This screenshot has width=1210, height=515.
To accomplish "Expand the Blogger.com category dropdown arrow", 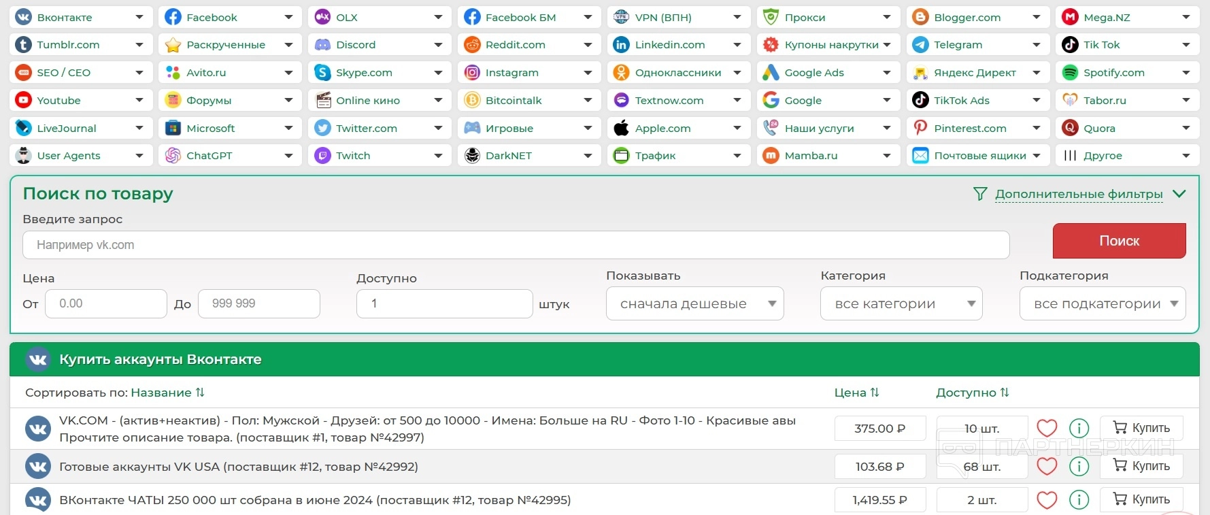I will click(1037, 17).
